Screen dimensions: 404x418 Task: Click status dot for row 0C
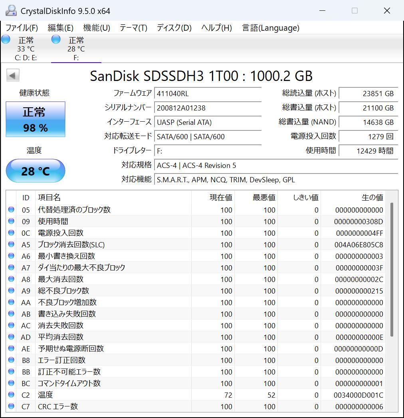(11, 233)
